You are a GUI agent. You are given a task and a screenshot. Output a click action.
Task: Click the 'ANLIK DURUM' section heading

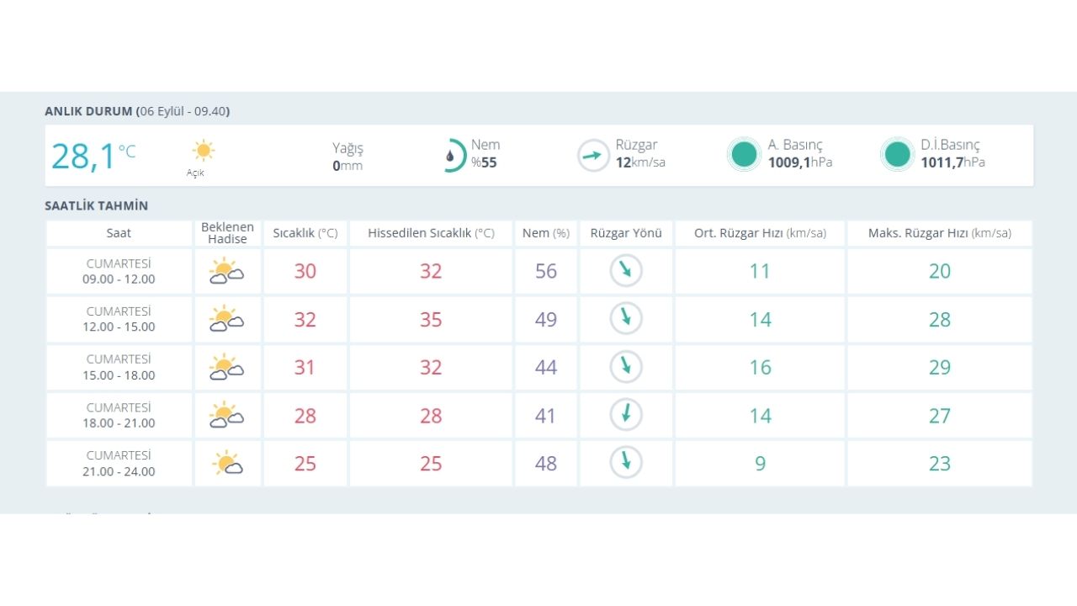click(88, 111)
